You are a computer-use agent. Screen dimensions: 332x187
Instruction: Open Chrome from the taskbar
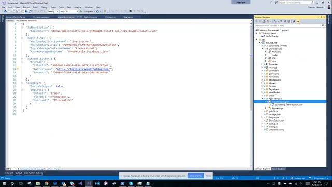[46, 183]
